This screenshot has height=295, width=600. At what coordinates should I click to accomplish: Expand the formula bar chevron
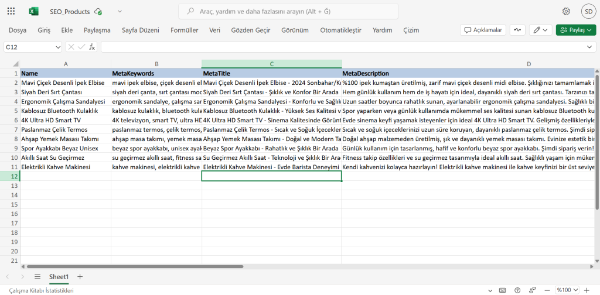click(589, 47)
